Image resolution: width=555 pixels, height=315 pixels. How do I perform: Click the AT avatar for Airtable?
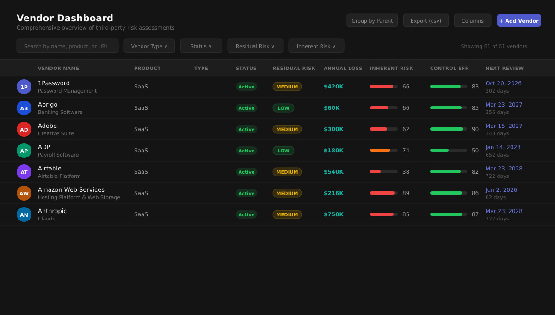click(24, 172)
